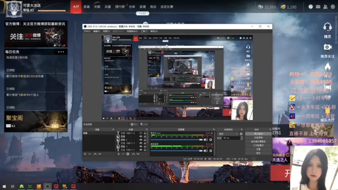
Task: Open the OBS 视图(V) menu
Action: (106, 31)
